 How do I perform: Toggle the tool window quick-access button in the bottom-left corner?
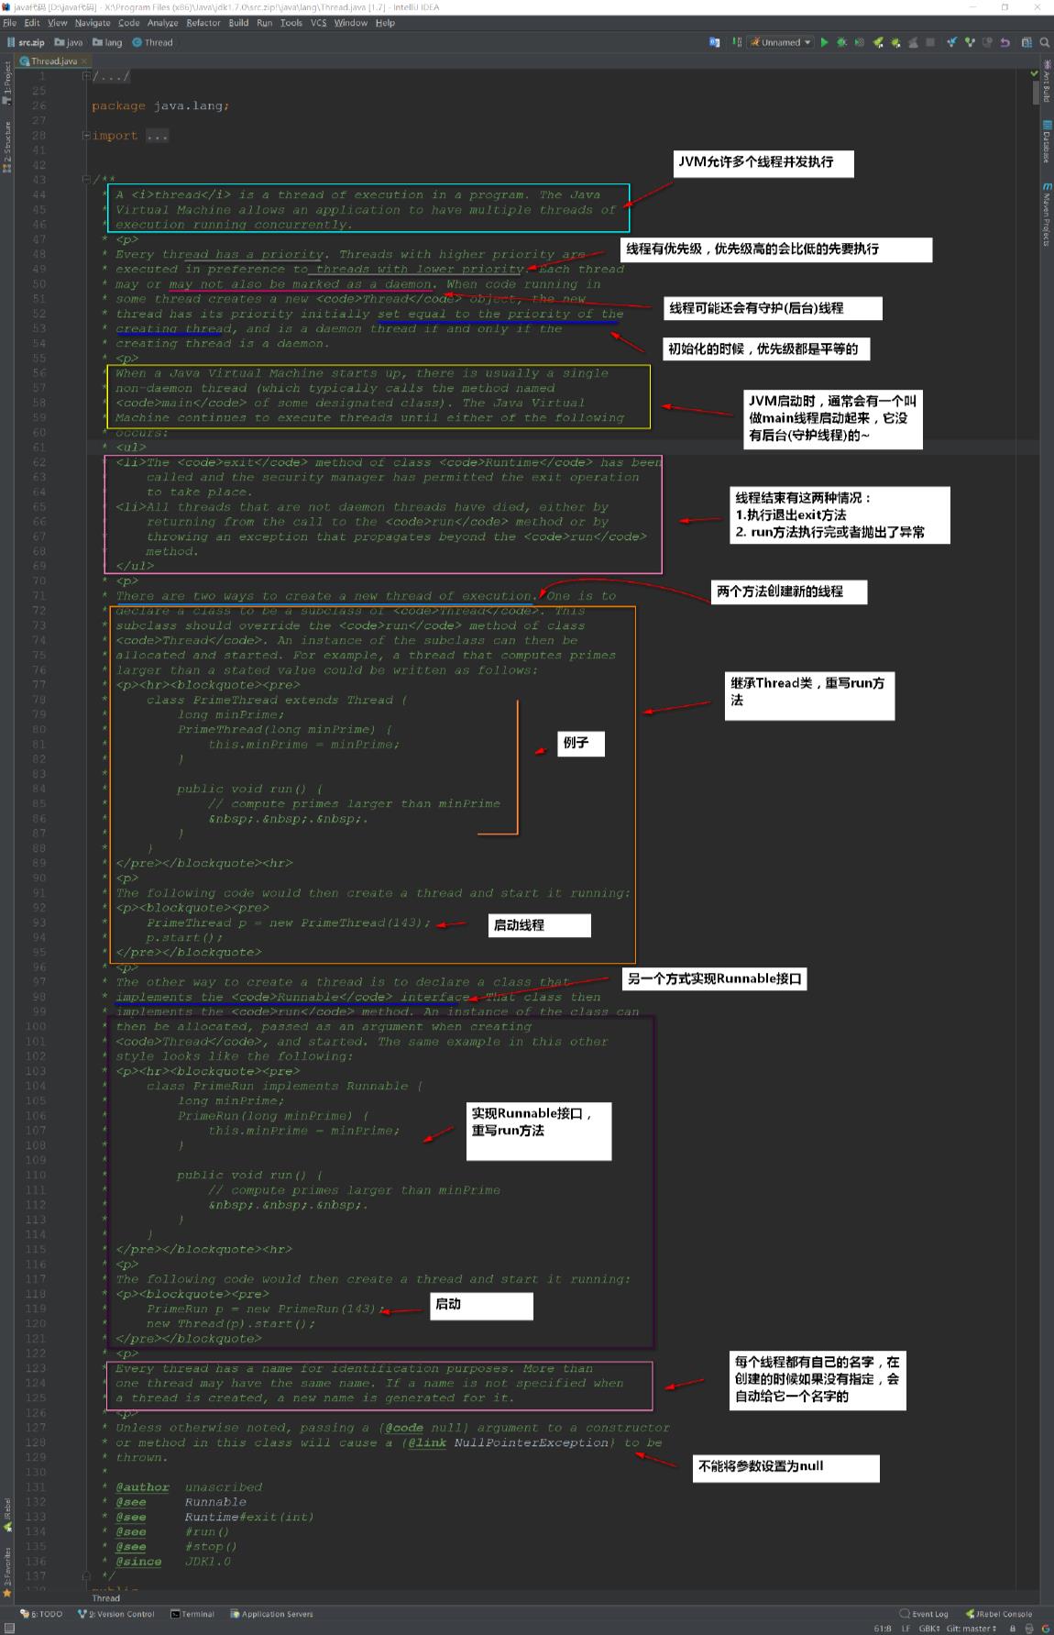pyautogui.click(x=9, y=1629)
